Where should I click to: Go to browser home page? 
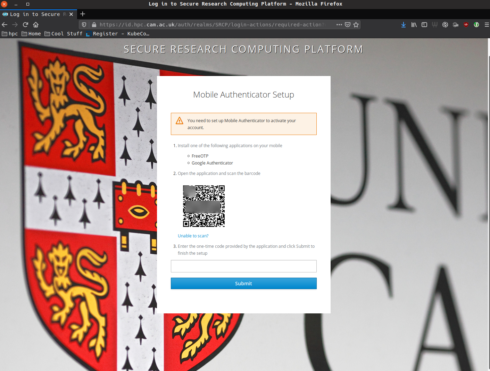point(36,25)
